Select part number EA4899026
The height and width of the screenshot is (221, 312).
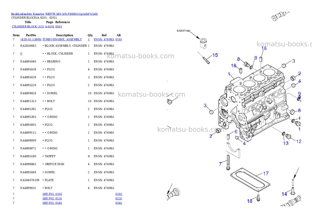[28, 93]
